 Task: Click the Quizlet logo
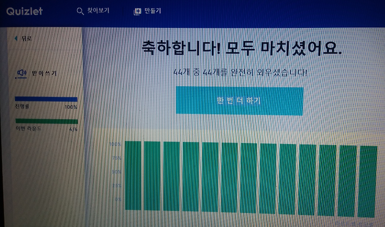click(x=24, y=11)
